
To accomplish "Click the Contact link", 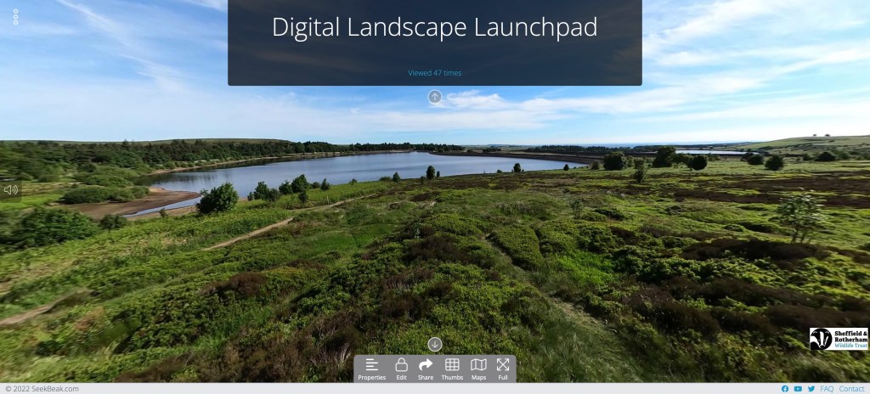I will [851, 389].
